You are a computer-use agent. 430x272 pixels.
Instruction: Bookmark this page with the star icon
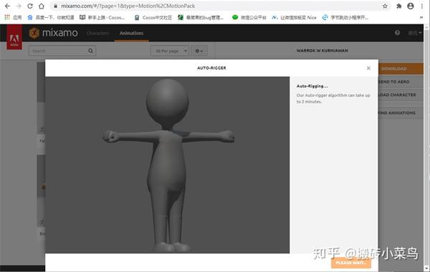point(385,6)
